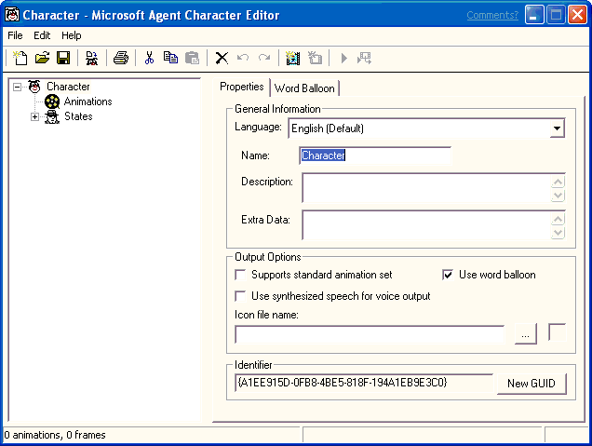Click the Description scrollbar up arrow

click(558, 182)
